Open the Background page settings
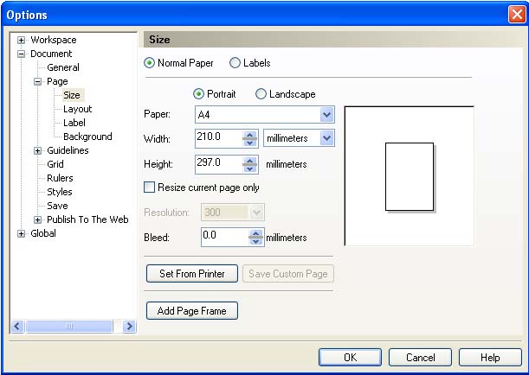The image size is (529, 375). pyautogui.click(x=87, y=137)
